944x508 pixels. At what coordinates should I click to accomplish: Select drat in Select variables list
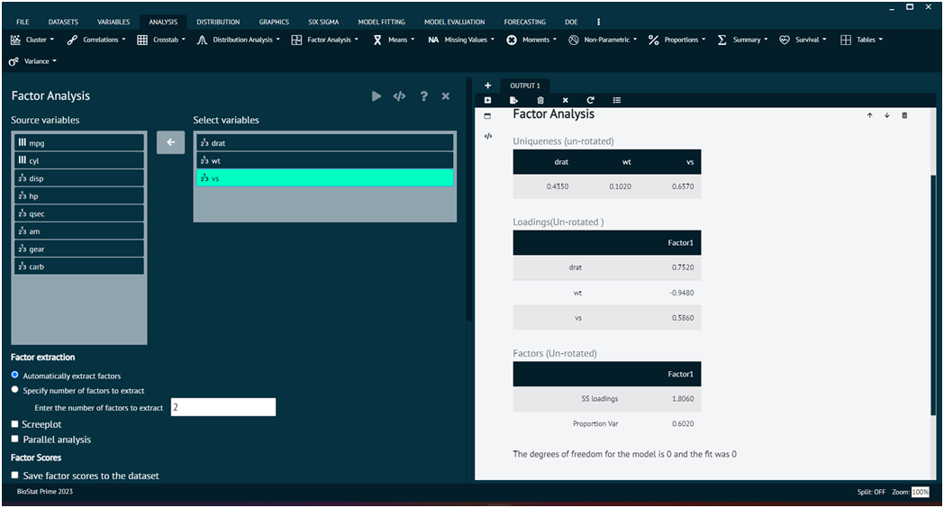pos(324,142)
